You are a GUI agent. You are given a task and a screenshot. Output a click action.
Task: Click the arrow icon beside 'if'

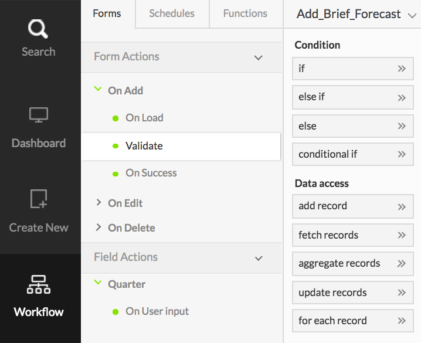coord(402,69)
